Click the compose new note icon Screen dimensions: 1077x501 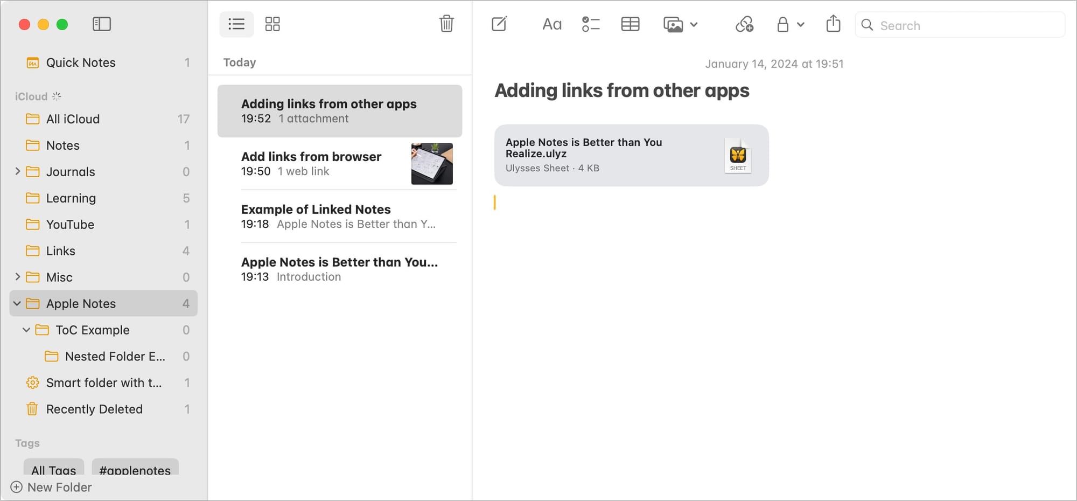pyautogui.click(x=499, y=24)
